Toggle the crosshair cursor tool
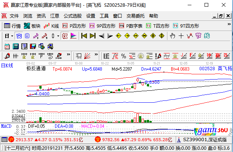The width and height of the screenshot is (233, 152). click(181, 36)
